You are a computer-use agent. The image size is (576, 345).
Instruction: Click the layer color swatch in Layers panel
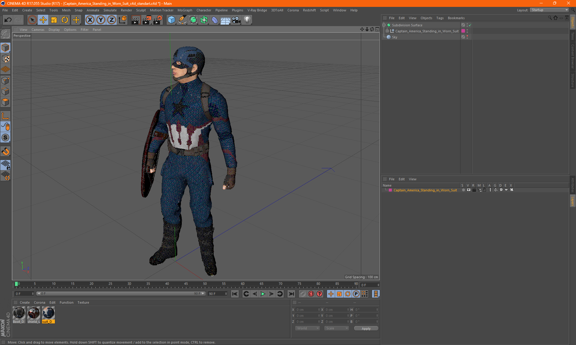390,190
